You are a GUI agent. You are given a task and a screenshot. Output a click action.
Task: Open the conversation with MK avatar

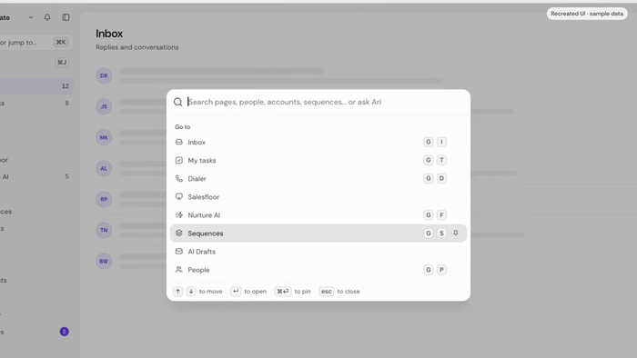click(x=104, y=137)
